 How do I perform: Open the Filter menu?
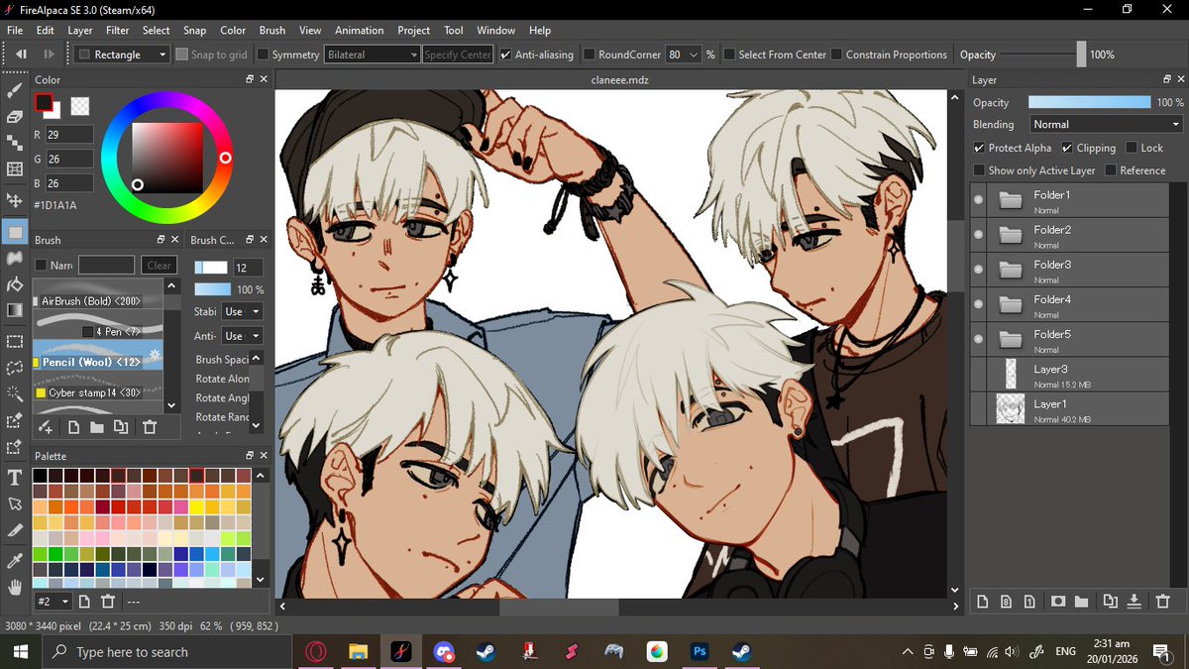118,31
